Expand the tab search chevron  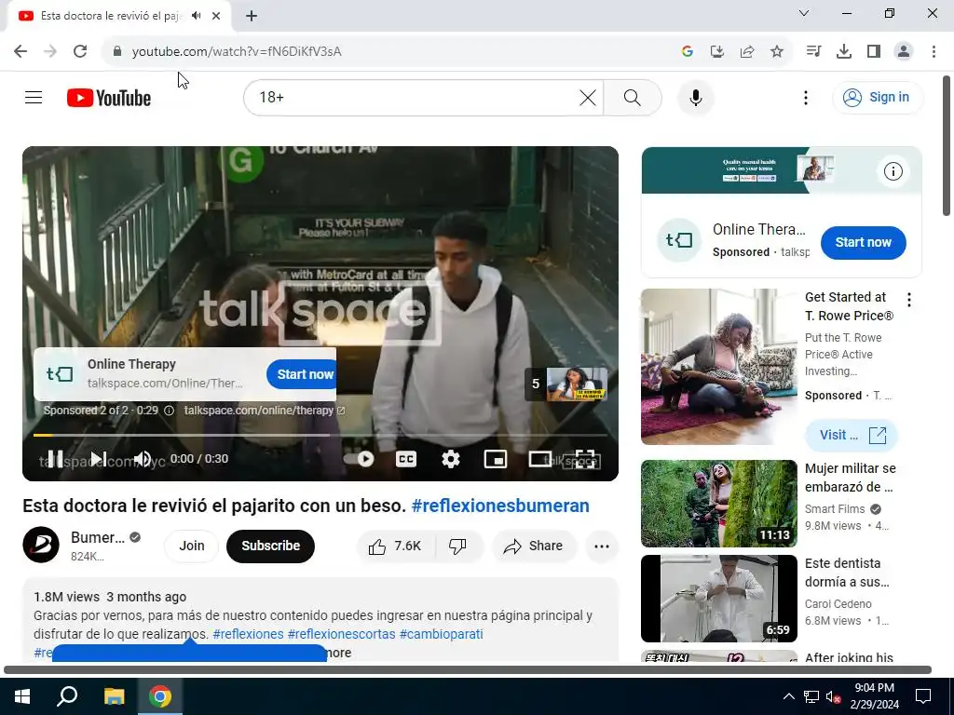coord(804,13)
